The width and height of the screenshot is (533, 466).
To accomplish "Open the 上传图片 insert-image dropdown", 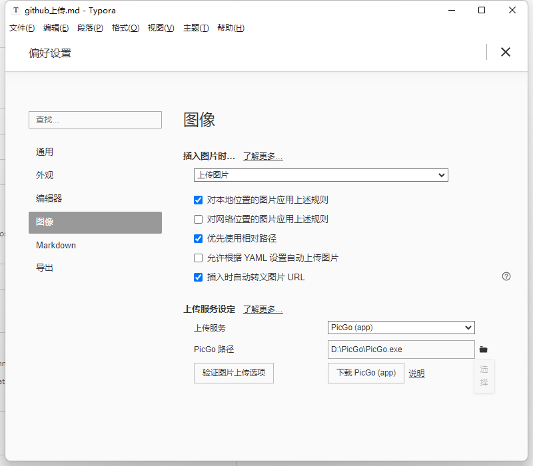I will (x=321, y=175).
